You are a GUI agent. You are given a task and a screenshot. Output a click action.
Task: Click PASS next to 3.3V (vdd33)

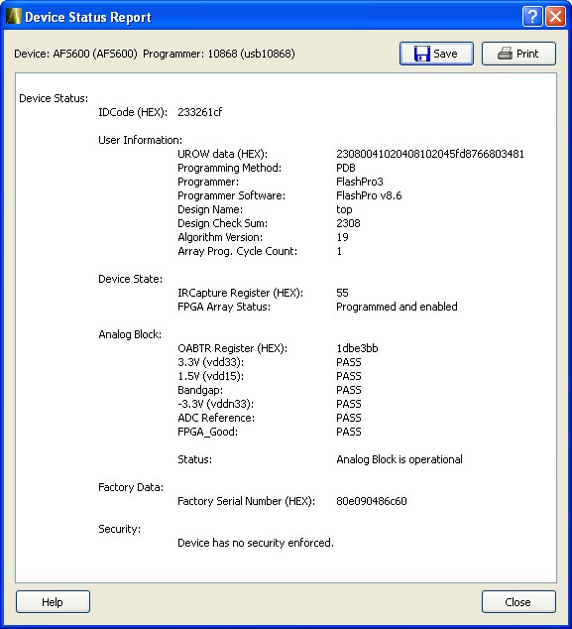349,362
